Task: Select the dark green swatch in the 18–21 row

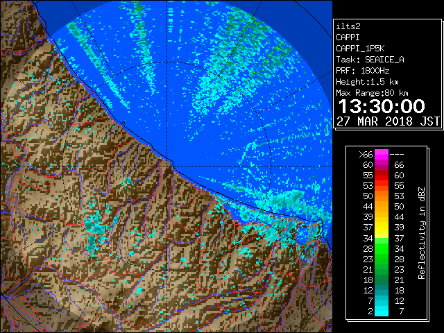Action: coord(382,280)
